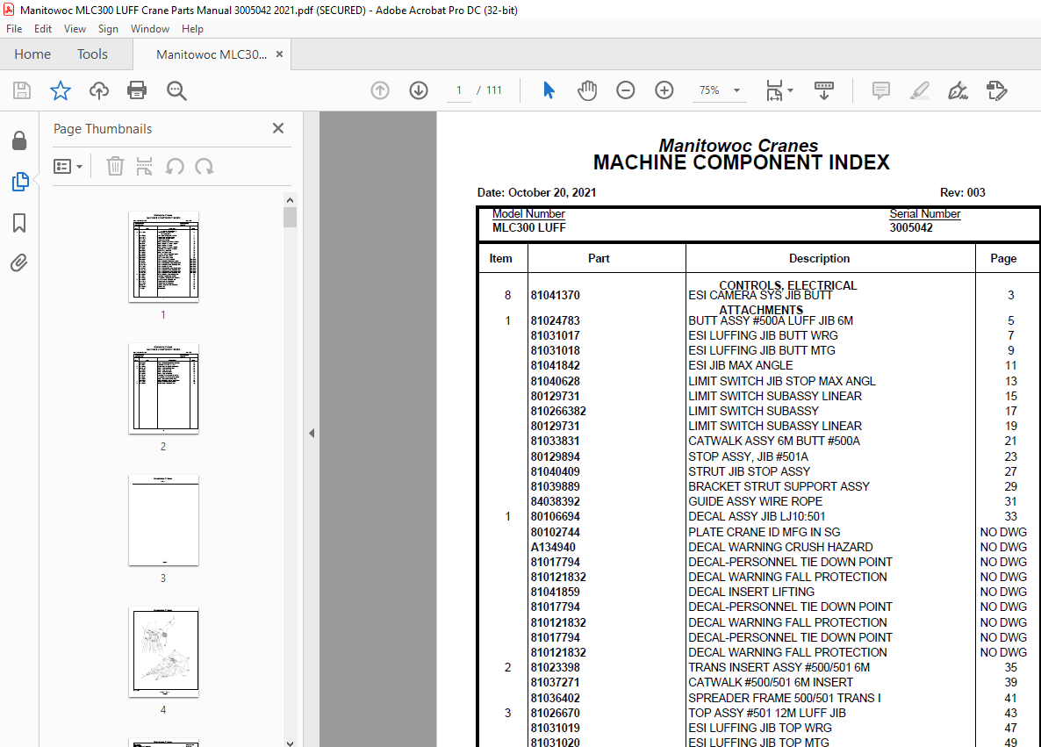Select page 3 thumbnail

tap(163, 520)
